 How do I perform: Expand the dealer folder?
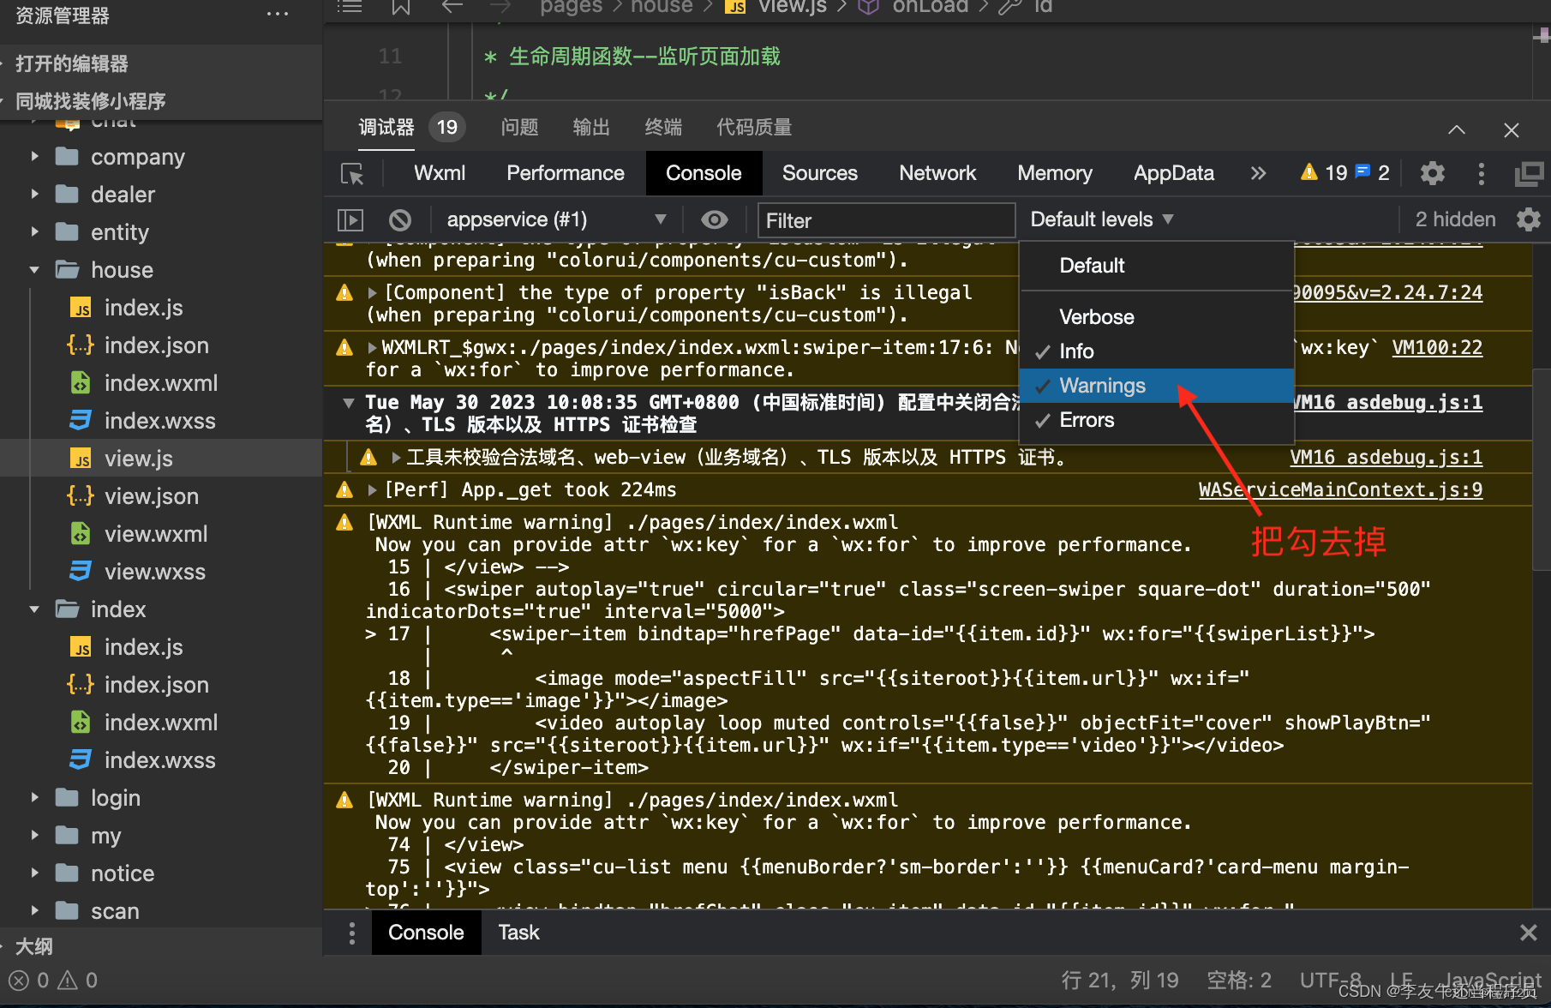(x=34, y=195)
